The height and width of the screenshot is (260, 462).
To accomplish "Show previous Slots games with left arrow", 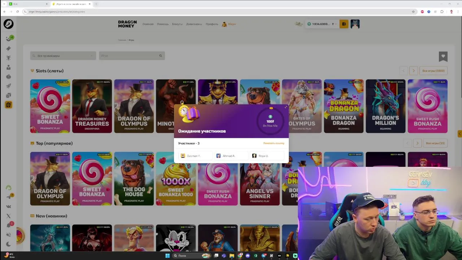I will click(x=404, y=71).
